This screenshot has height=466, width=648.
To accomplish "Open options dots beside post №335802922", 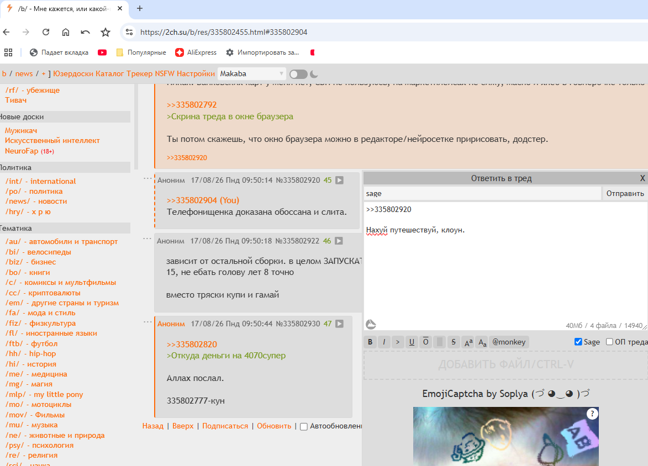I will (x=147, y=239).
